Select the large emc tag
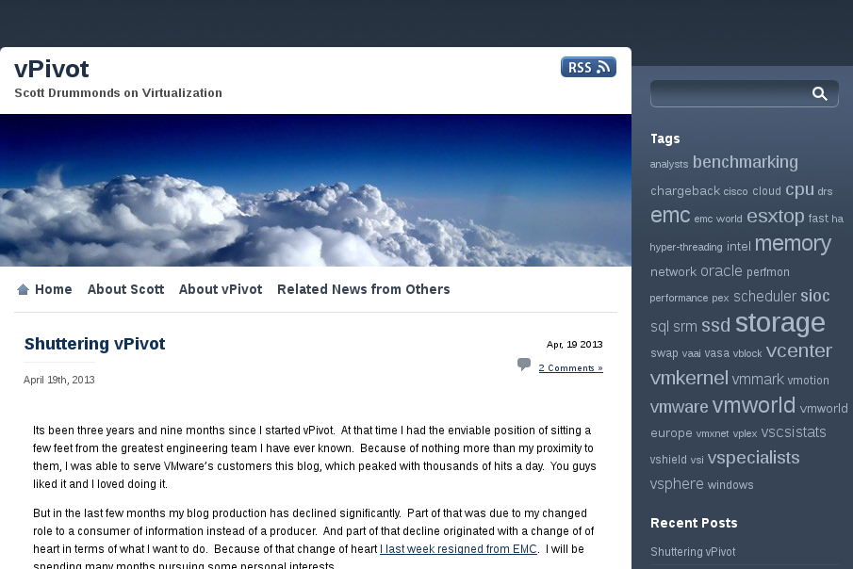The image size is (853, 569). tap(670, 216)
